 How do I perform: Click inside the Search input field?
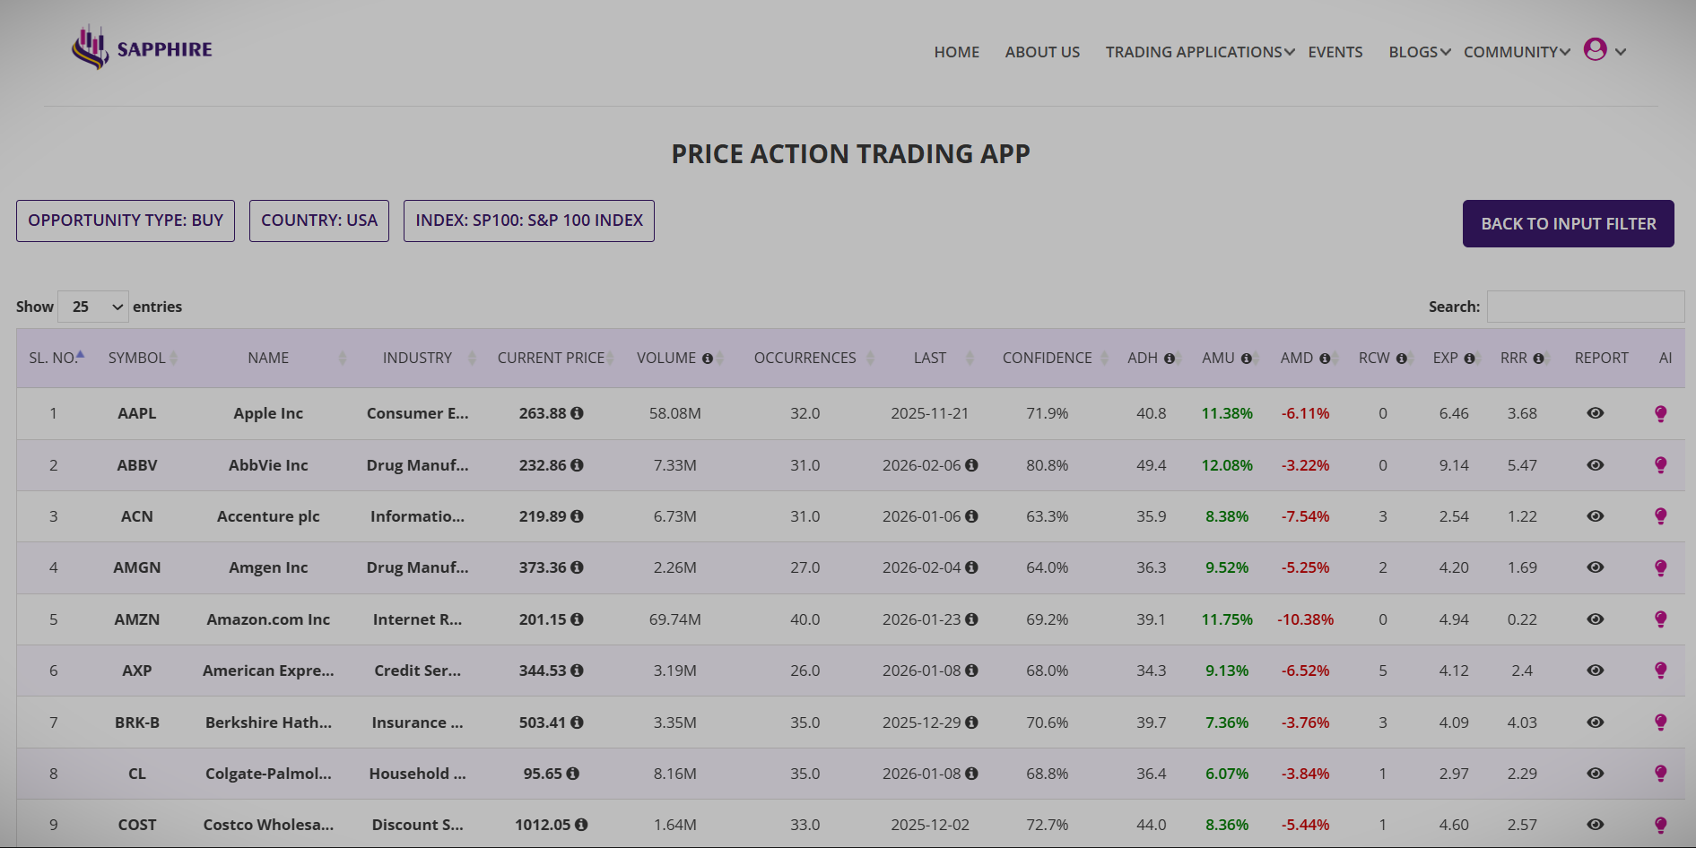coord(1586,306)
